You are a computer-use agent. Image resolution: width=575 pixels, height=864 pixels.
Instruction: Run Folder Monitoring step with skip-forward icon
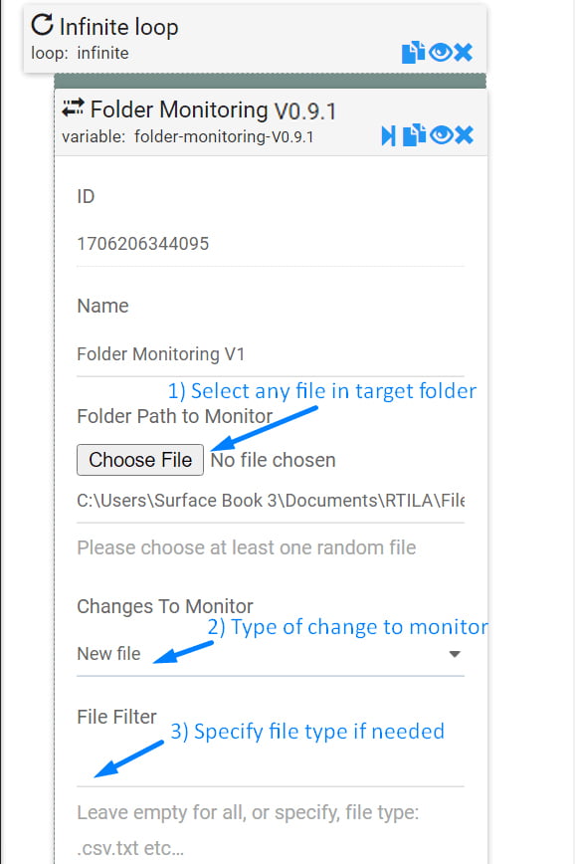388,135
